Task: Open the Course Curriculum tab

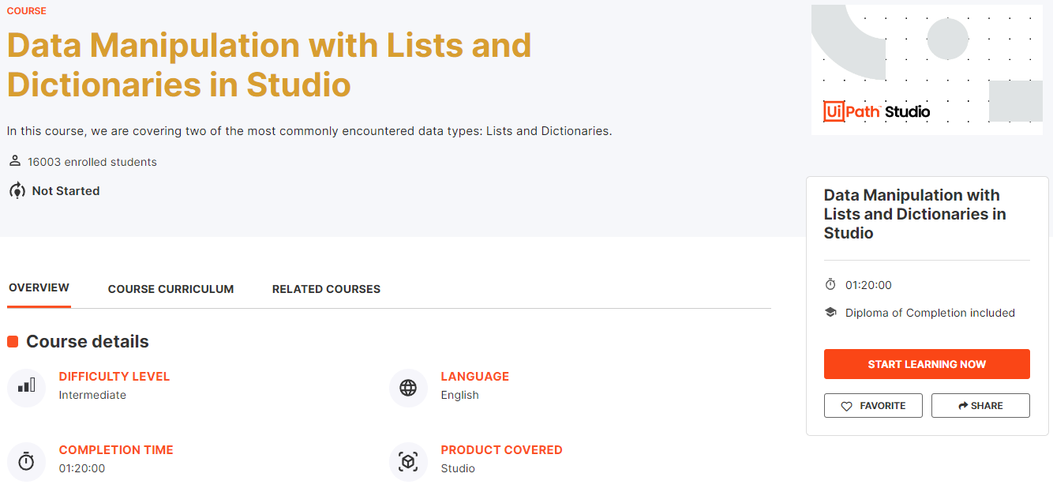Action: [171, 289]
